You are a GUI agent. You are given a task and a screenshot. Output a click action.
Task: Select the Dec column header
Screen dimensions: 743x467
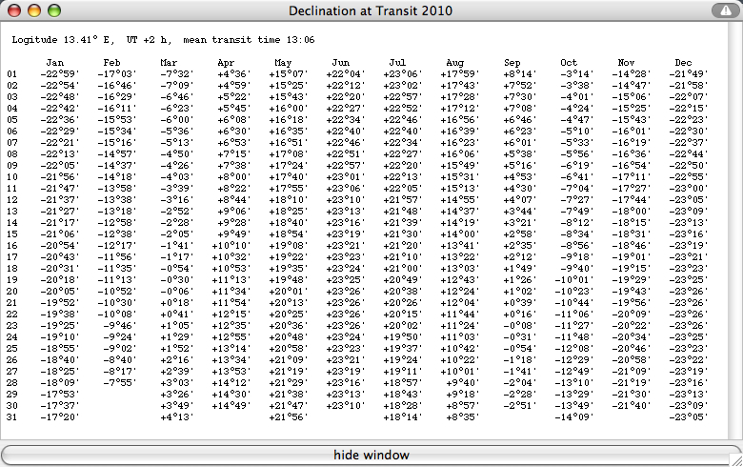(x=682, y=63)
